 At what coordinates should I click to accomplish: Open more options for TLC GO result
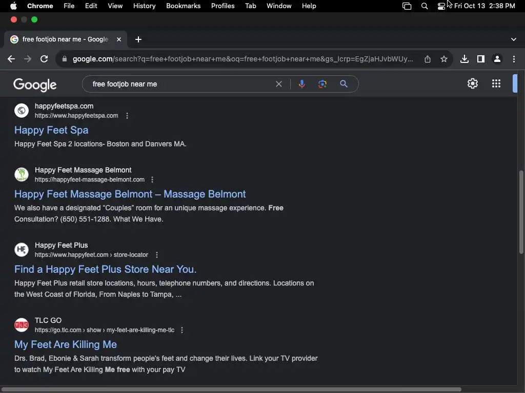pyautogui.click(x=182, y=330)
